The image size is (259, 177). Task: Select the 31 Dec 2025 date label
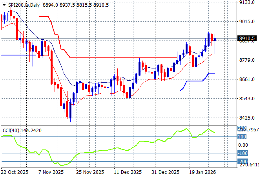(x=165, y=172)
